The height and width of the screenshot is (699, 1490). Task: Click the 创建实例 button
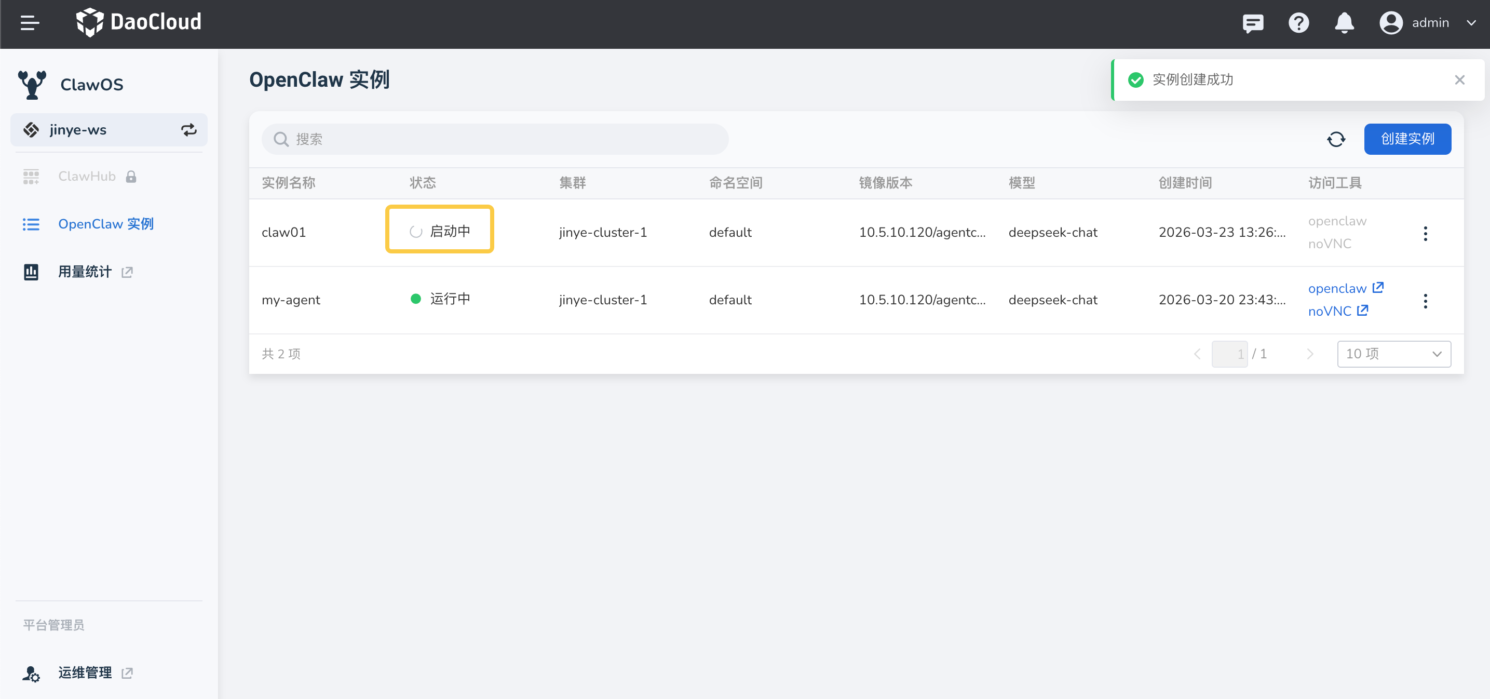(1407, 140)
